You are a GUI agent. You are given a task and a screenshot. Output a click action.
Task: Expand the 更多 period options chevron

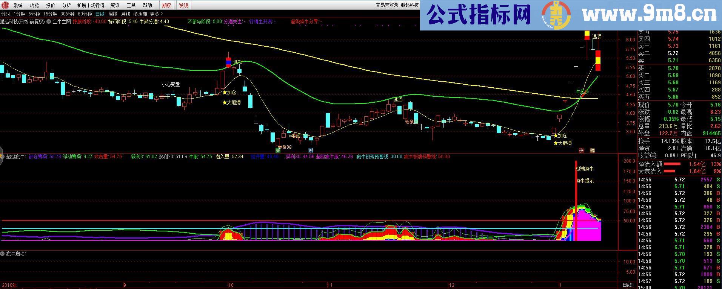[x=162, y=14]
